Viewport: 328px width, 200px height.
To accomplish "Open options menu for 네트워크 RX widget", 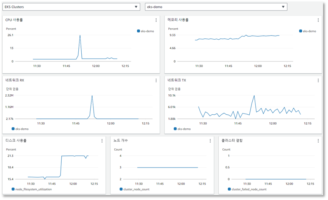I will tap(156, 80).
